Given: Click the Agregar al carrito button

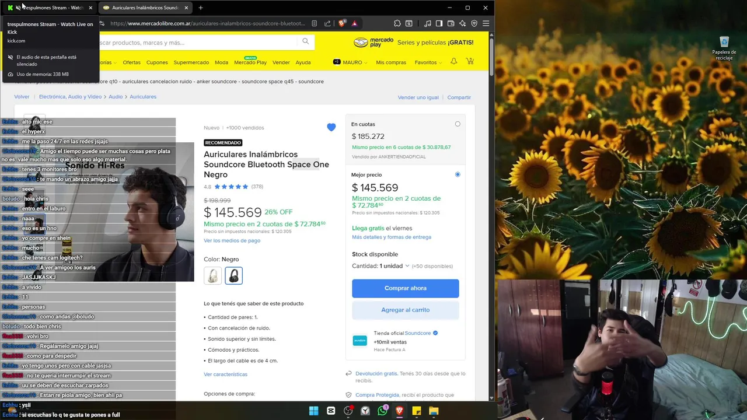Looking at the screenshot, I should (x=405, y=310).
